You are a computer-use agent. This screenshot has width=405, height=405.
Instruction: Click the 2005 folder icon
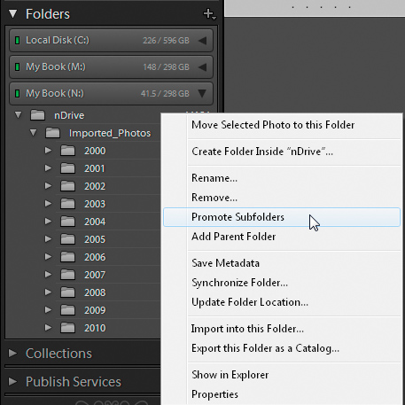click(x=68, y=239)
